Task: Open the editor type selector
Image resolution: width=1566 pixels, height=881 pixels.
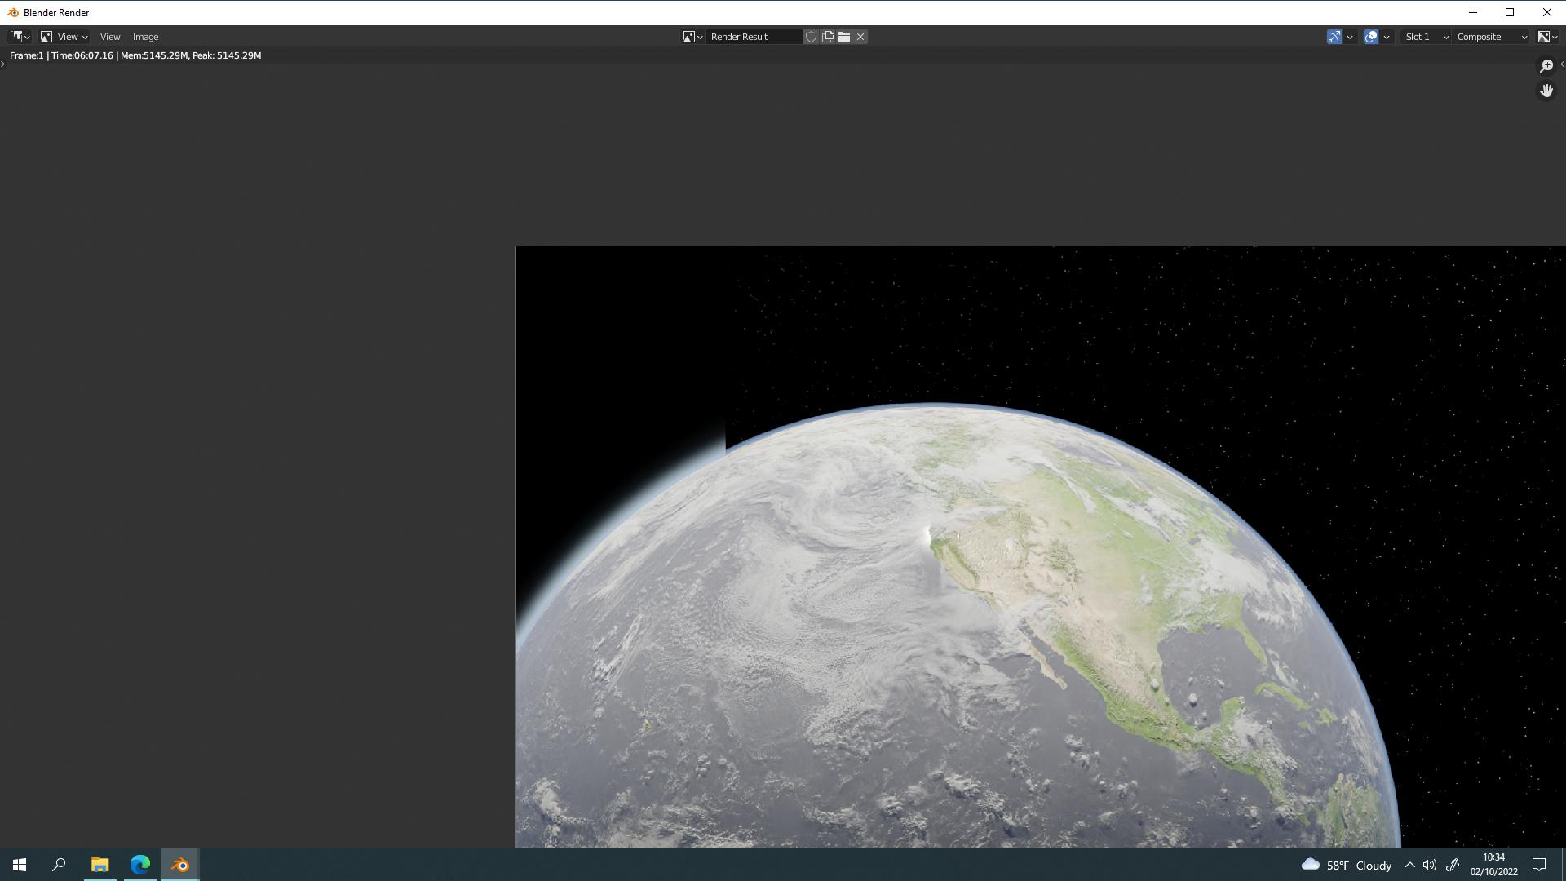Action: point(20,37)
